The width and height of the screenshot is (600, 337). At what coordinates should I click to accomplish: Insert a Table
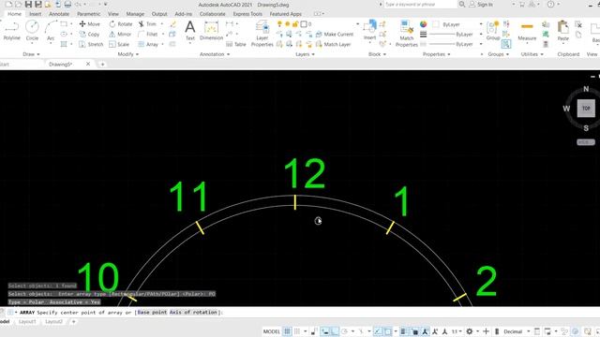236,44
